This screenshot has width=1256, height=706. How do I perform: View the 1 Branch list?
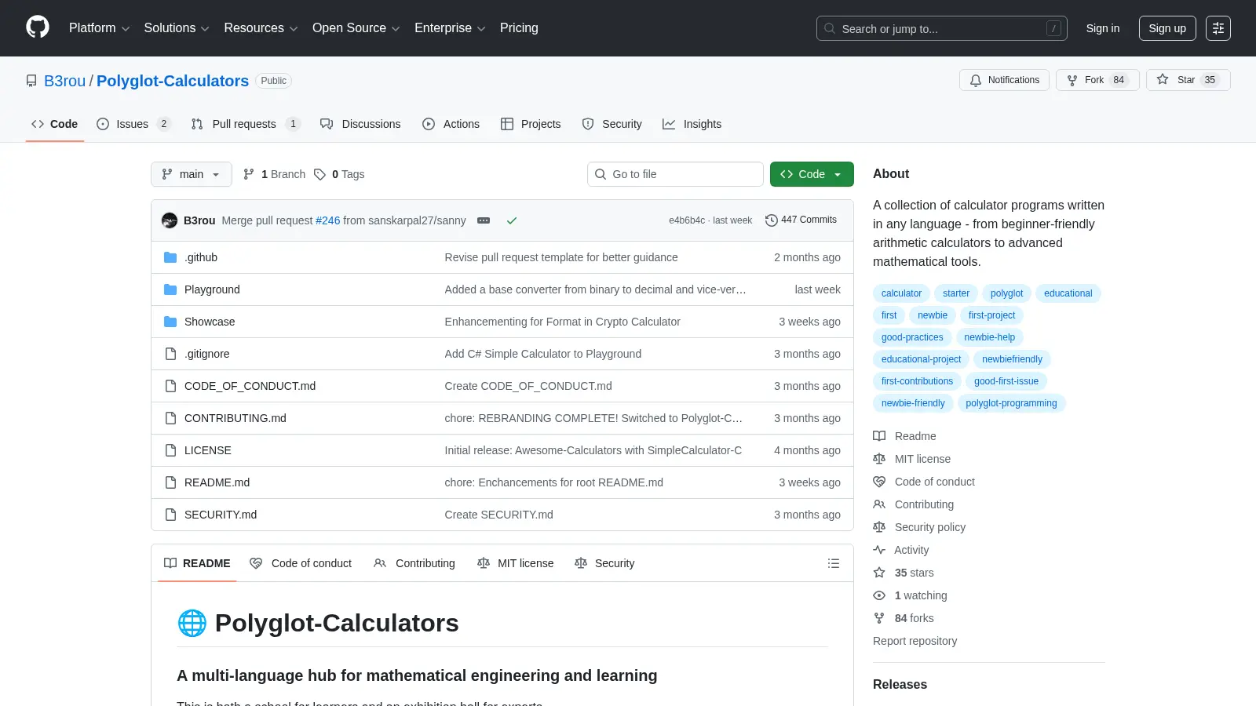tap(274, 174)
